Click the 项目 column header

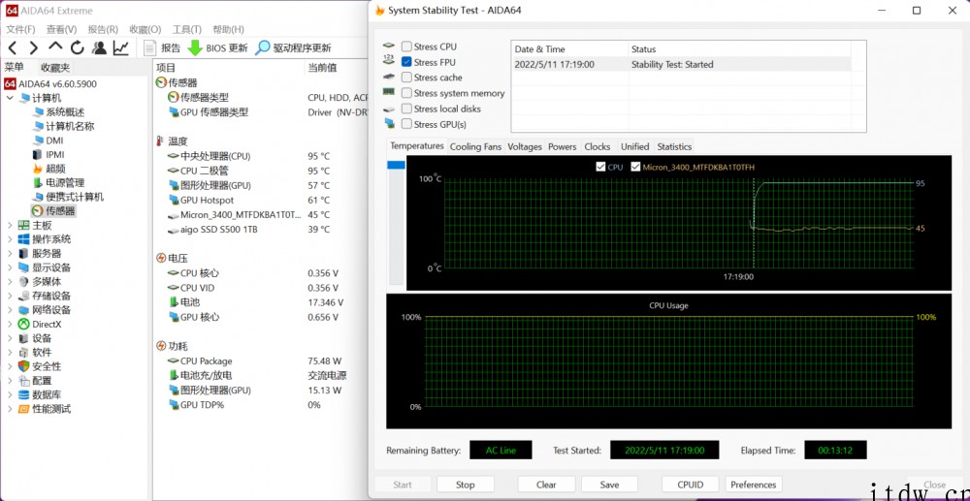(x=166, y=67)
